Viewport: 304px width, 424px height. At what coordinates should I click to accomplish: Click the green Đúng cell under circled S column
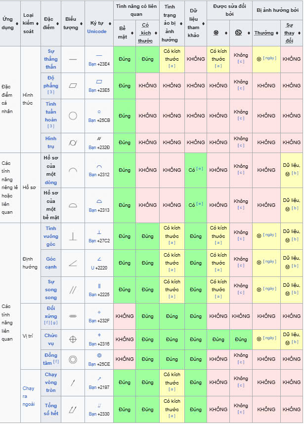241,340
